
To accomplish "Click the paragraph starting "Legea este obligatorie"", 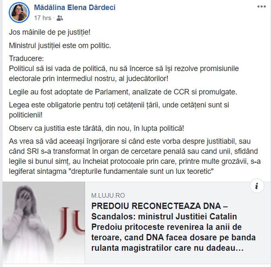I will click(119, 110).
